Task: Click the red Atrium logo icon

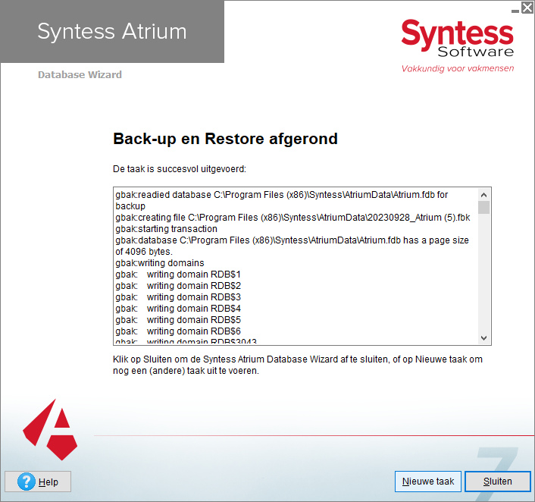Action: coord(50,430)
